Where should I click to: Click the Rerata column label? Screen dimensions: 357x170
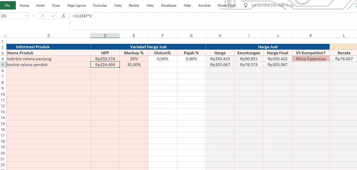(x=344, y=53)
